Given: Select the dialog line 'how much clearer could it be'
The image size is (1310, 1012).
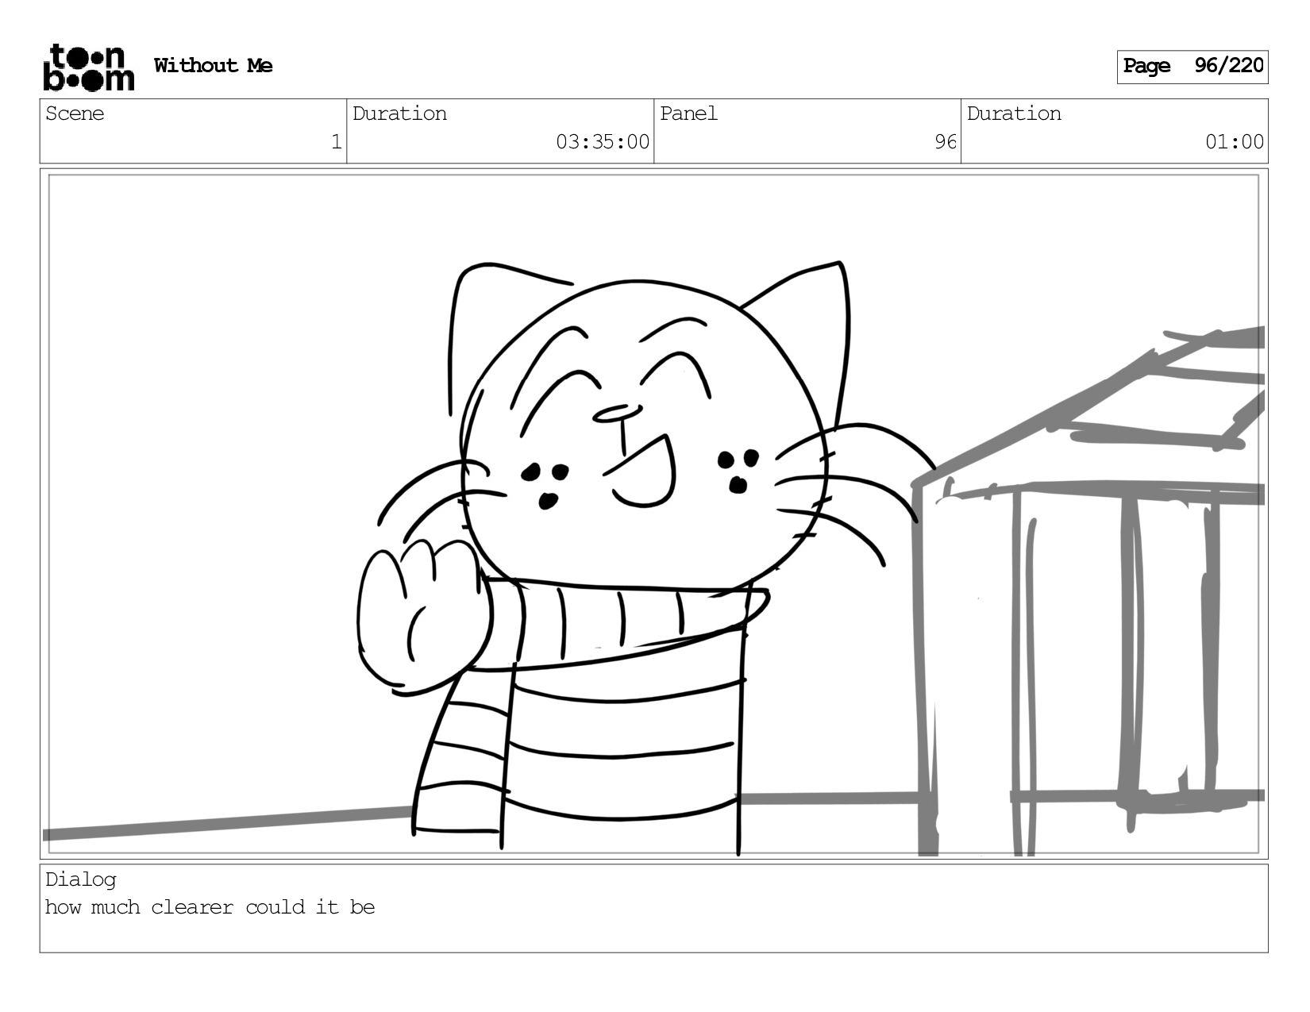Looking at the screenshot, I should (x=210, y=907).
